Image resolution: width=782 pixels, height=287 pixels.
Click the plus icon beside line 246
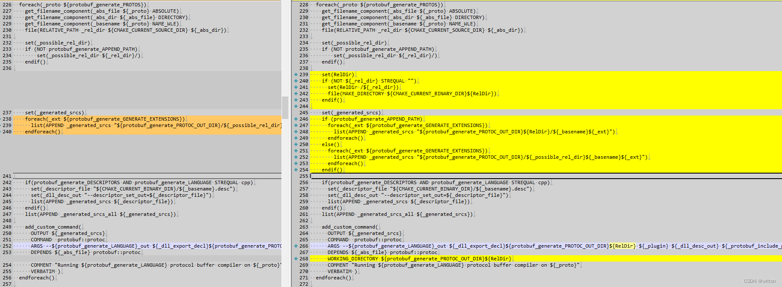pyautogui.click(x=296, y=119)
